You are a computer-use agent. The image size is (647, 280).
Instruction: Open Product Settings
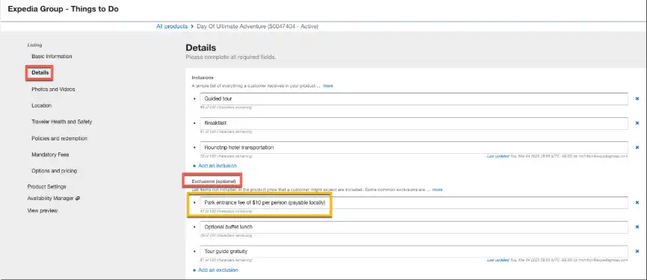pos(46,187)
